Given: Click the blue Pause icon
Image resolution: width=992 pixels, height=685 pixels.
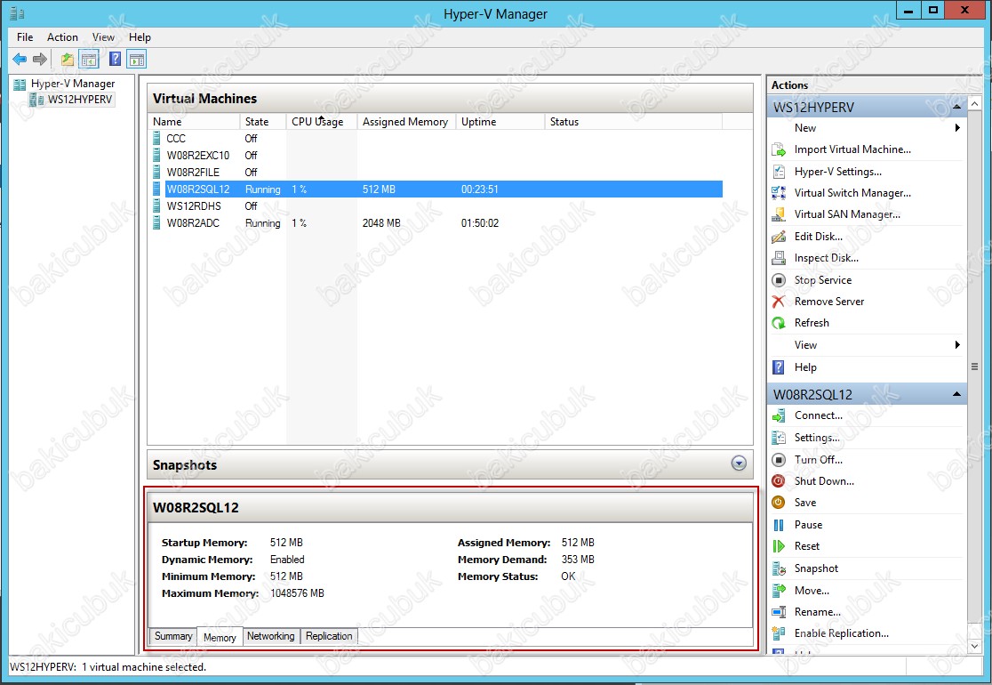Looking at the screenshot, I should tap(779, 525).
